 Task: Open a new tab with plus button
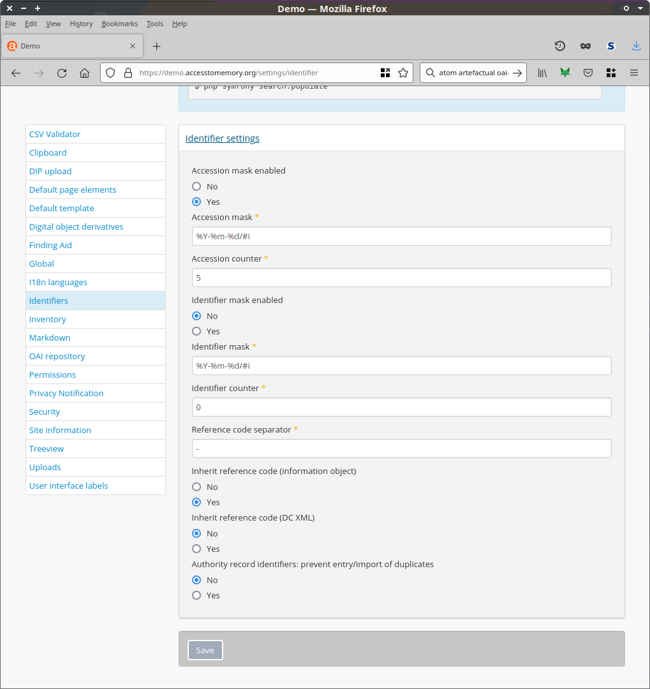click(x=157, y=46)
